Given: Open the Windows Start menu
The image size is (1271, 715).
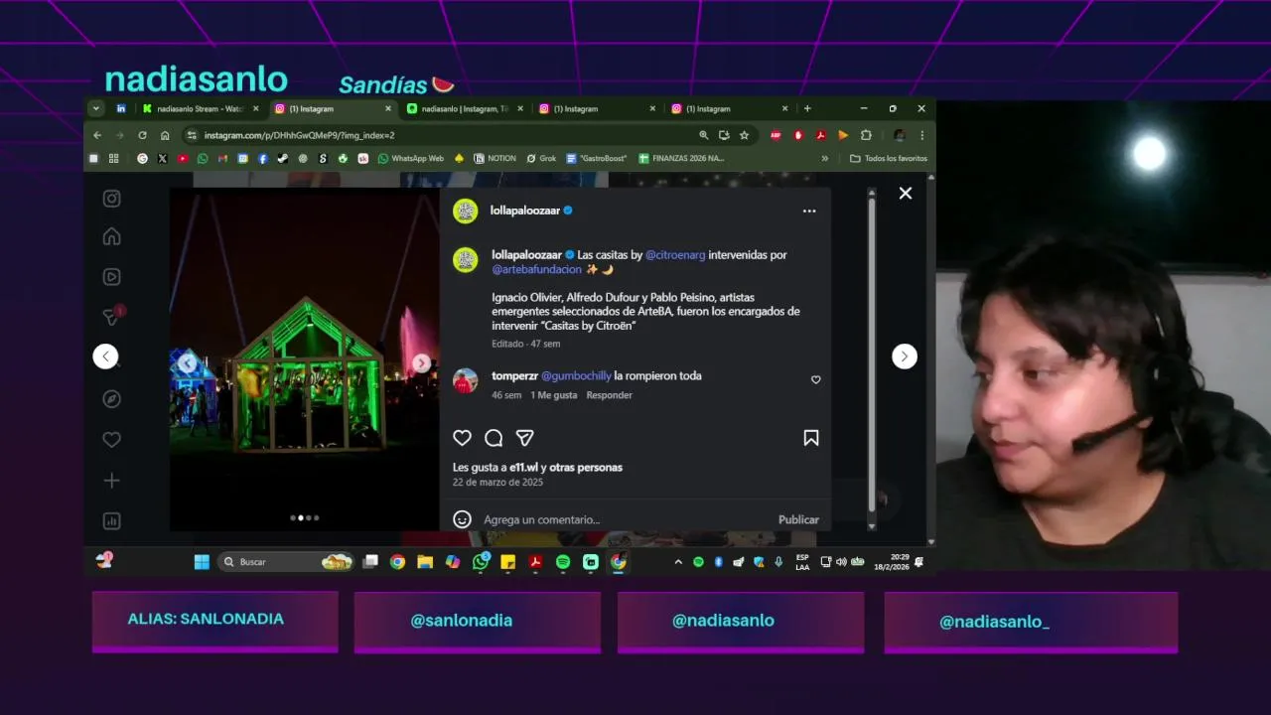Looking at the screenshot, I should click(202, 562).
